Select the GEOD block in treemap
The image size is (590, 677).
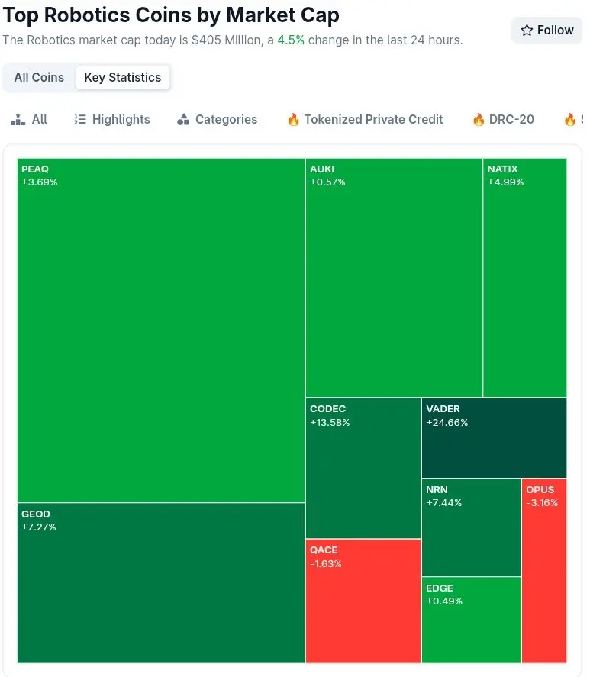161,583
